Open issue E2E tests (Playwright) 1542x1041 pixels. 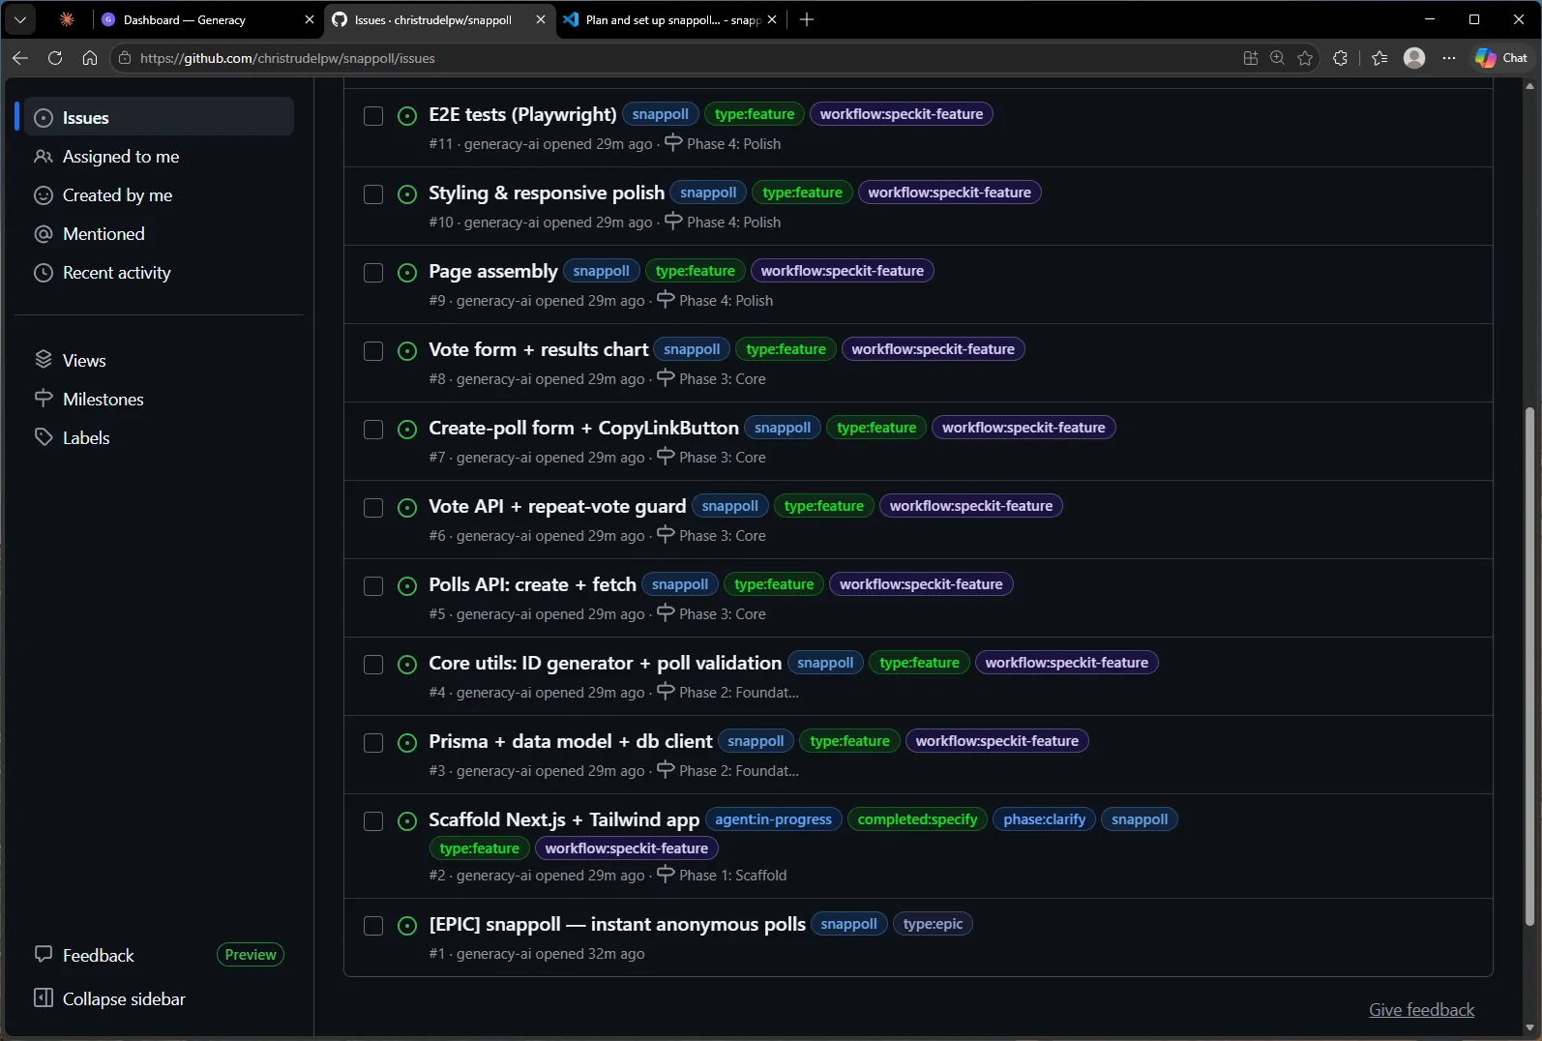point(522,114)
